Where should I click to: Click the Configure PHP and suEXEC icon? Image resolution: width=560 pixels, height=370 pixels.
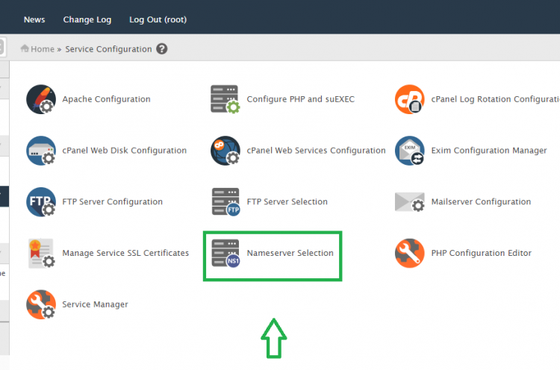click(x=225, y=99)
